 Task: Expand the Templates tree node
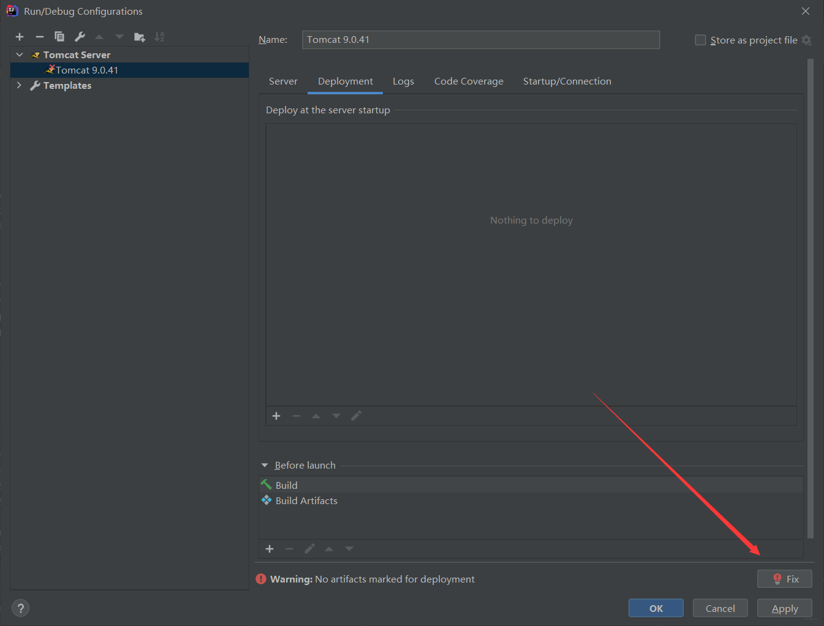coord(20,85)
